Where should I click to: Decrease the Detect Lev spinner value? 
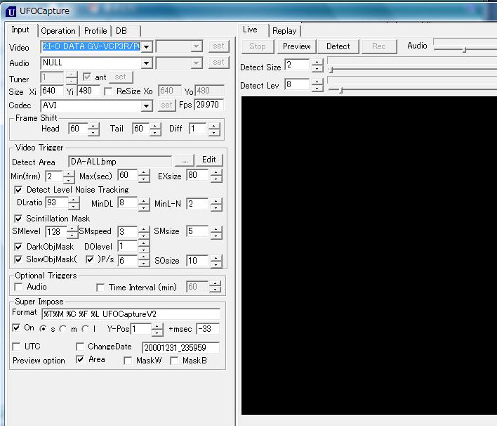pyautogui.click(x=317, y=89)
